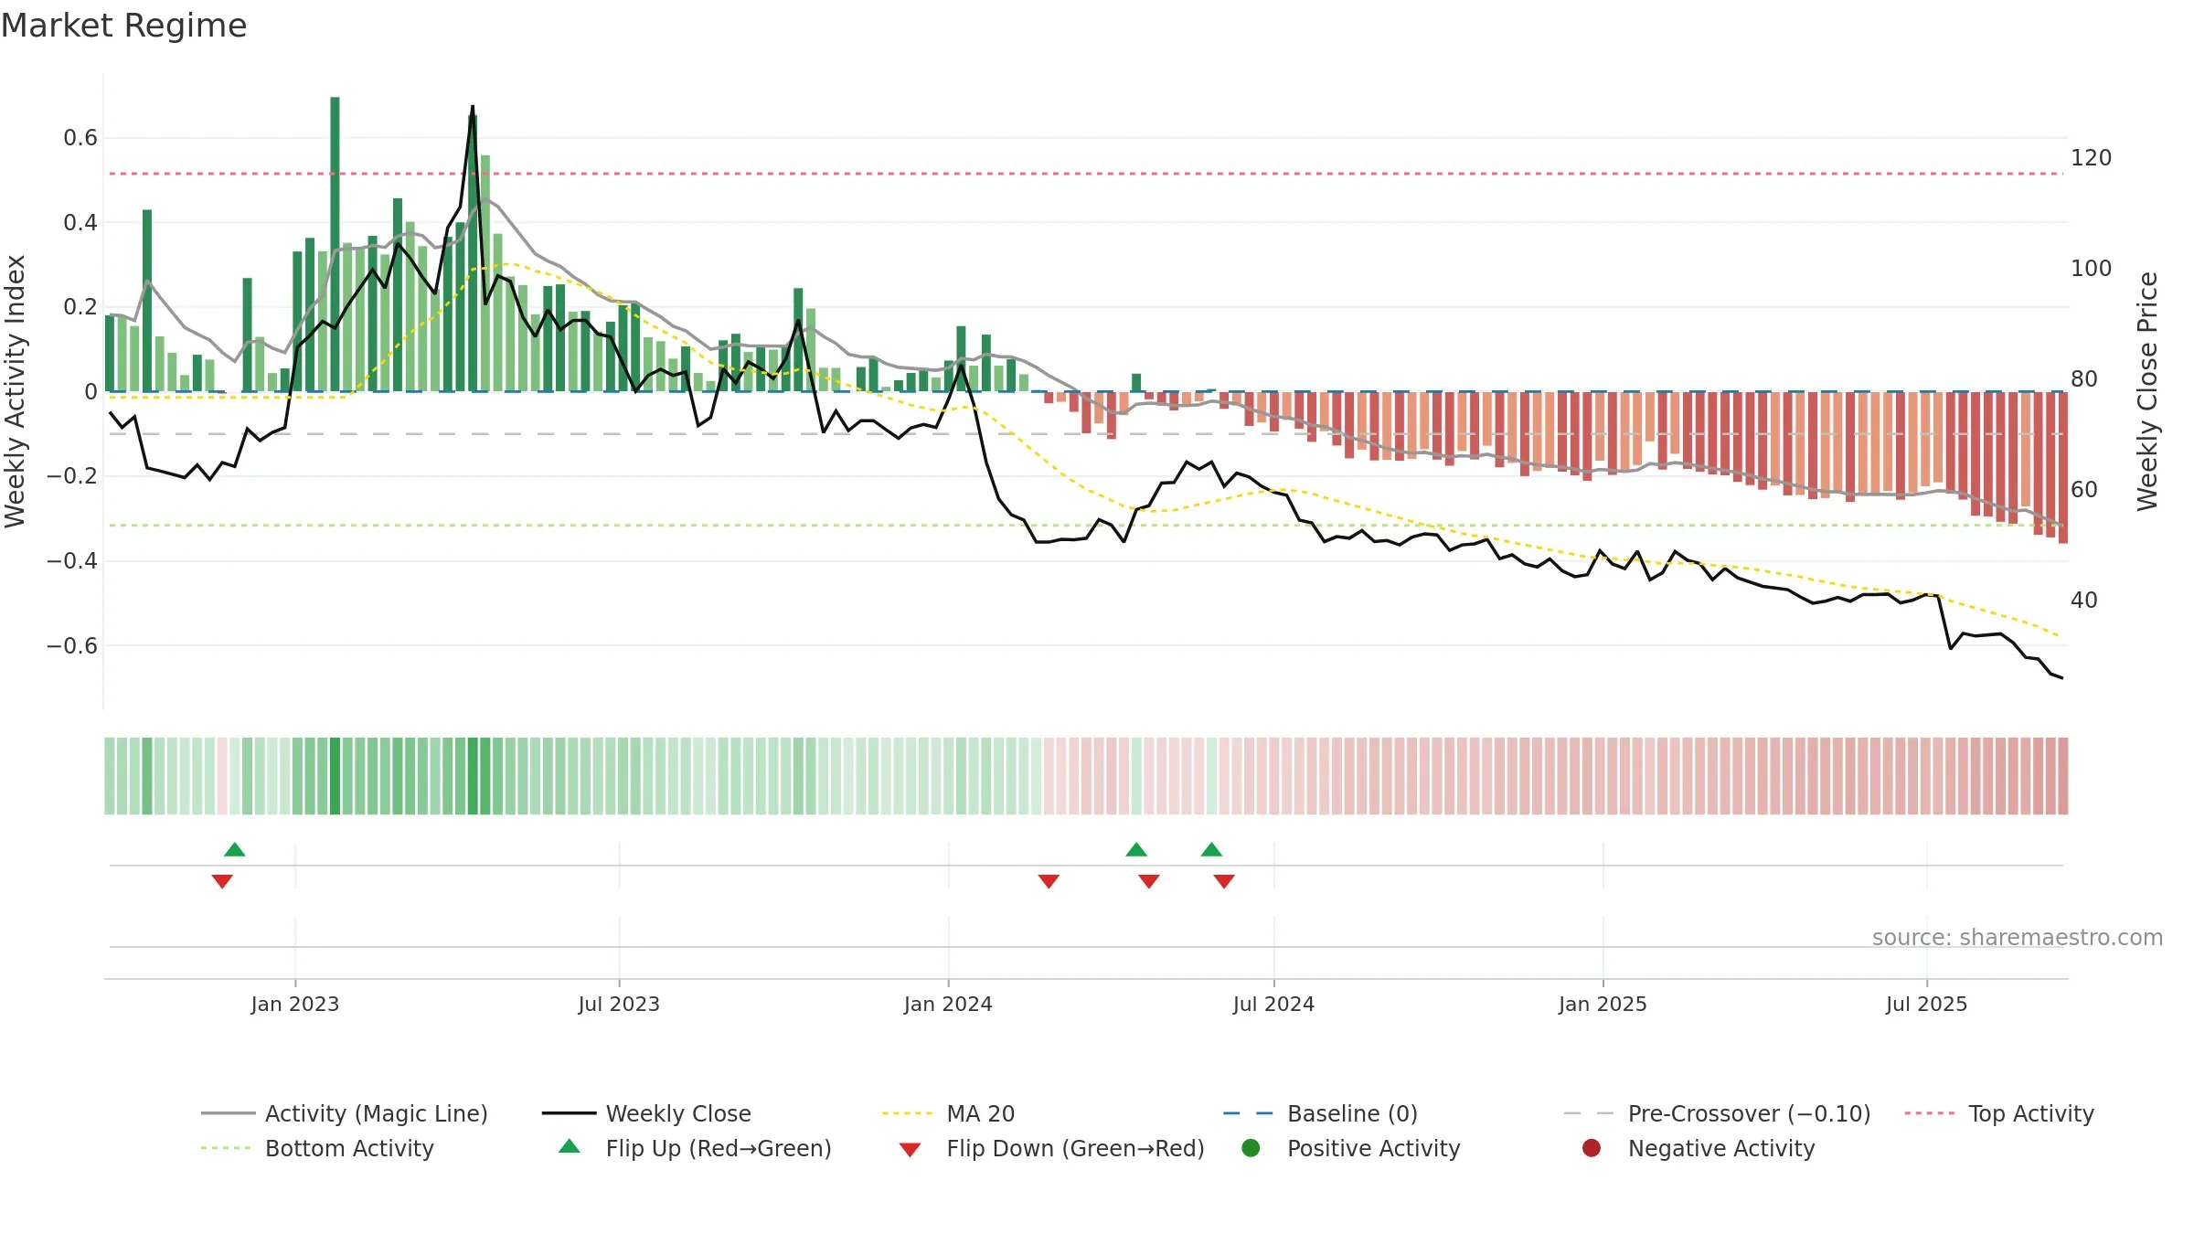Click the Baseline (0) legend entry
This screenshot has width=2194, height=1234.
click(x=1320, y=1113)
